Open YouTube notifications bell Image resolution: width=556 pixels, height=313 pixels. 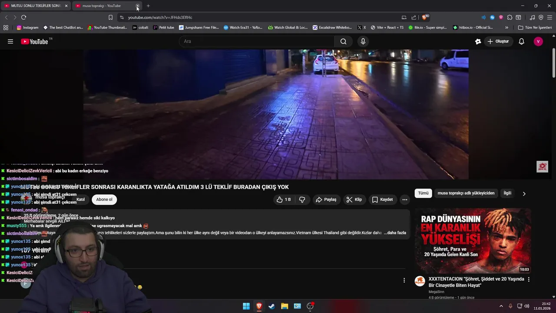coord(521,41)
